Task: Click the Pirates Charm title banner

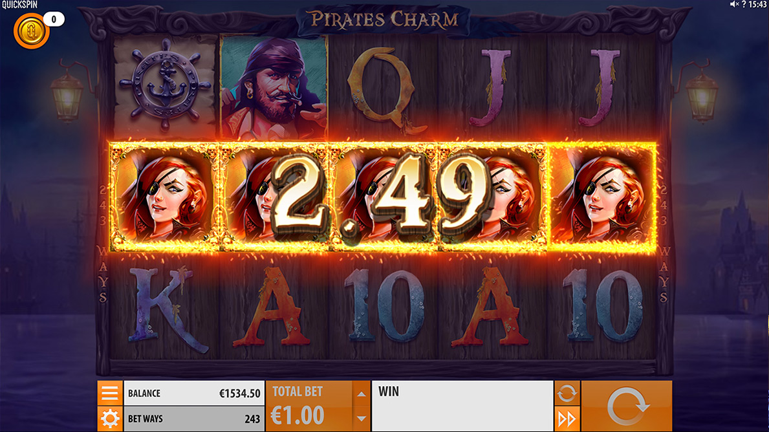Action: tap(384, 20)
